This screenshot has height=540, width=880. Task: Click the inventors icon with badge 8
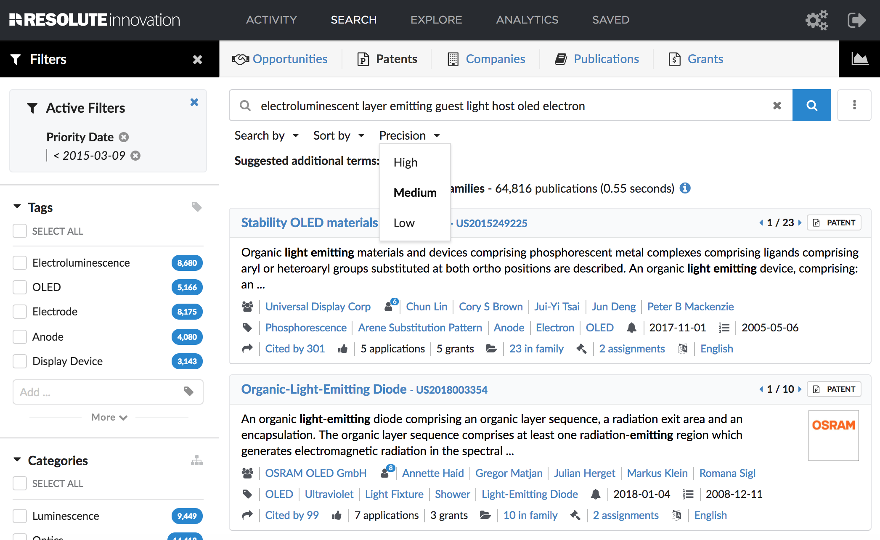387,472
